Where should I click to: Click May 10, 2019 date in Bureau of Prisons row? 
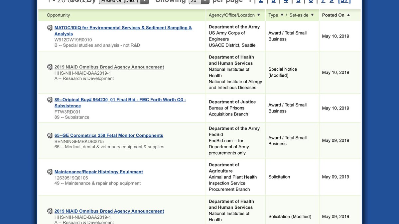[x=335, y=108]
